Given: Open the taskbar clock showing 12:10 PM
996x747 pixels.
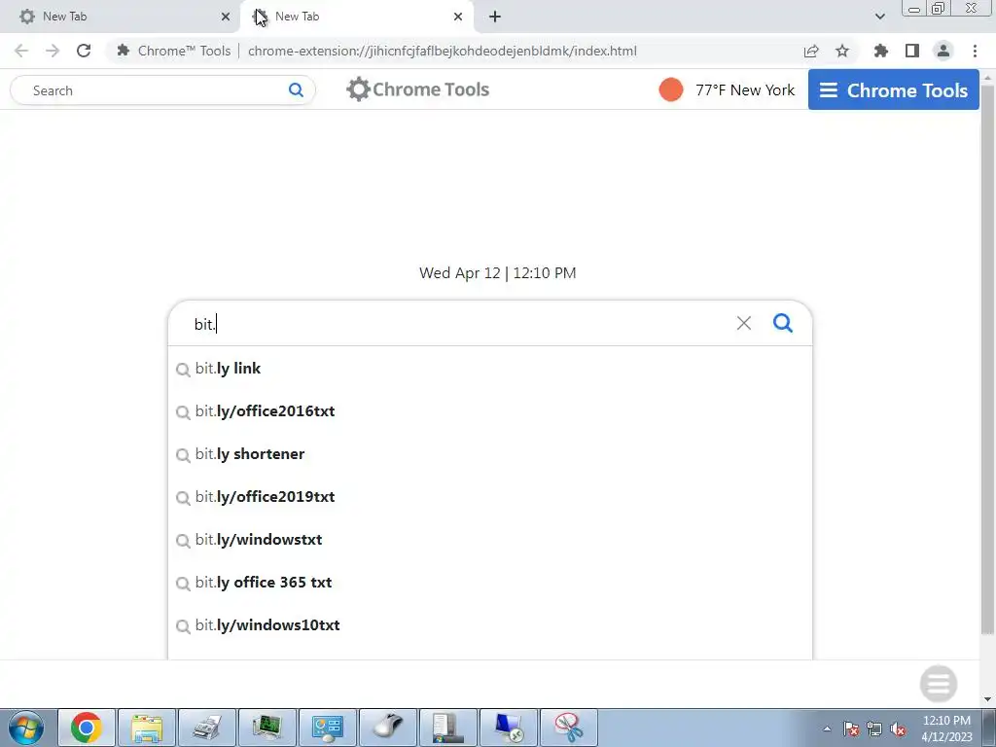Looking at the screenshot, I should coord(946,729).
